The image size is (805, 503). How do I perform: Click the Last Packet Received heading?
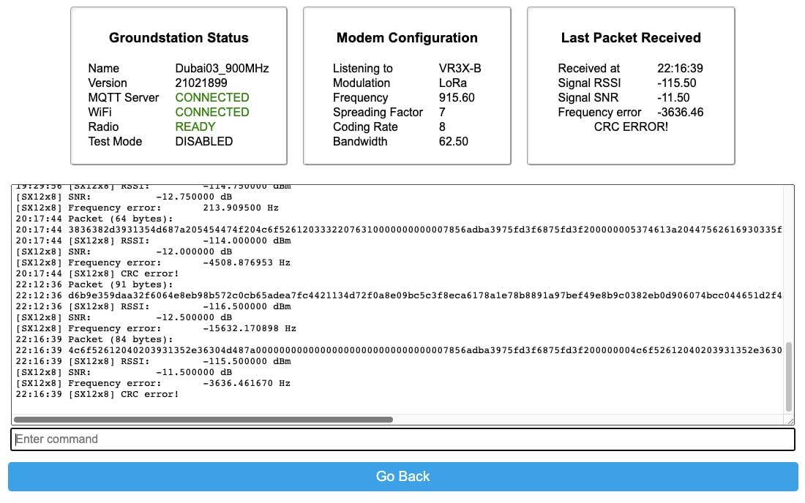point(631,38)
